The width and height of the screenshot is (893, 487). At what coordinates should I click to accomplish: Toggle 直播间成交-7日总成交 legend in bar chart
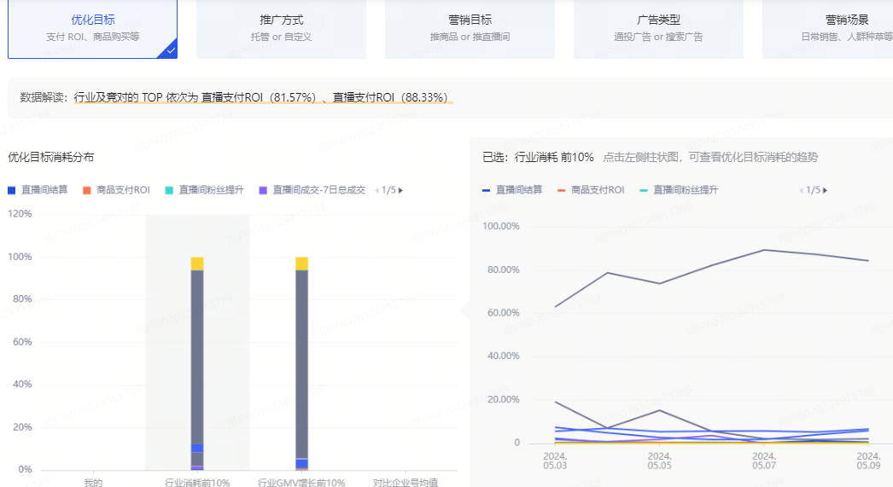(312, 190)
